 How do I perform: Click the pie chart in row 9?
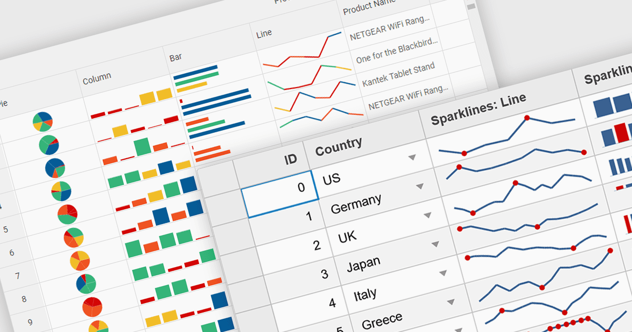click(92, 307)
